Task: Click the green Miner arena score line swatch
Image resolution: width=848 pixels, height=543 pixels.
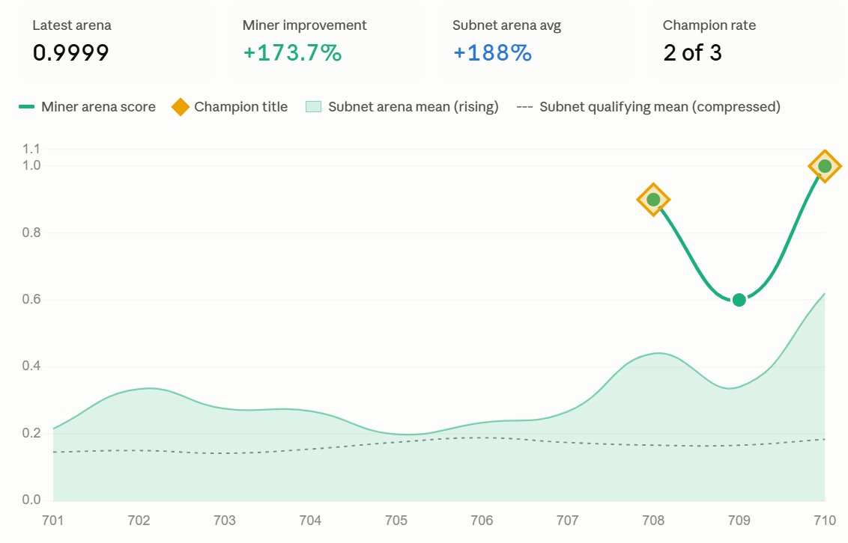Action: (x=26, y=107)
